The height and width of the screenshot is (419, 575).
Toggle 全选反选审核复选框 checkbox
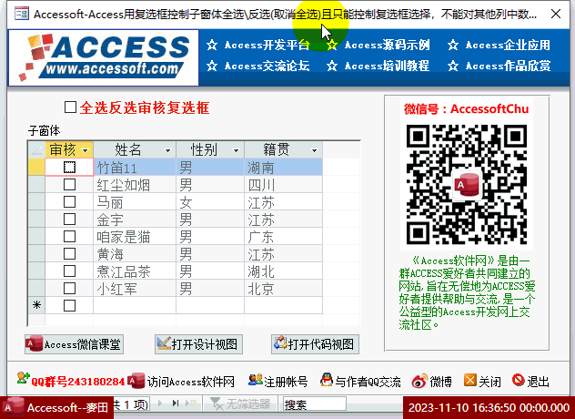70,107
